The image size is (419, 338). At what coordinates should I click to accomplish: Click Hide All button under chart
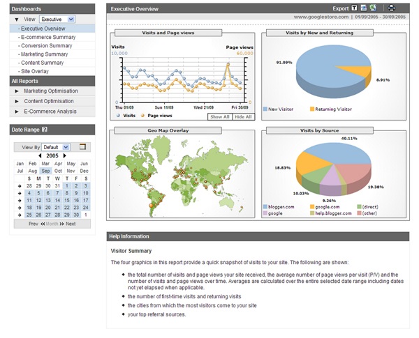pos(243,117)
